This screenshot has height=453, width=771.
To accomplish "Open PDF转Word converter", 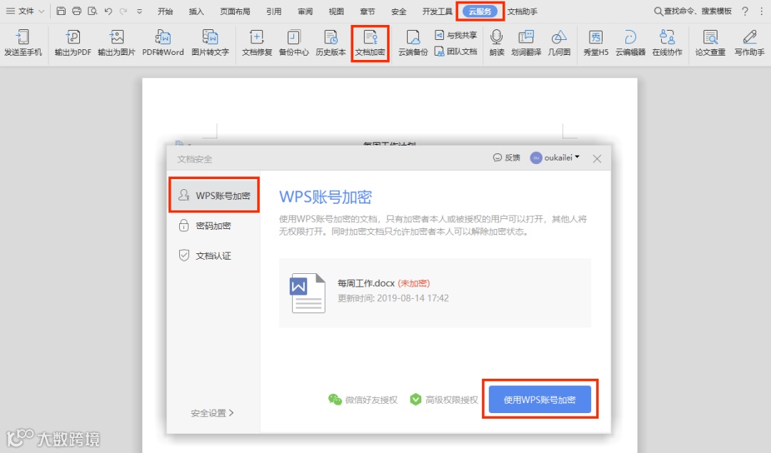I will click(x=163, y=42).
